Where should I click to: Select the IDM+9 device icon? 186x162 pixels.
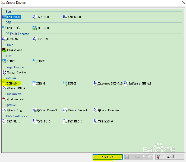[x=35, y=83]
